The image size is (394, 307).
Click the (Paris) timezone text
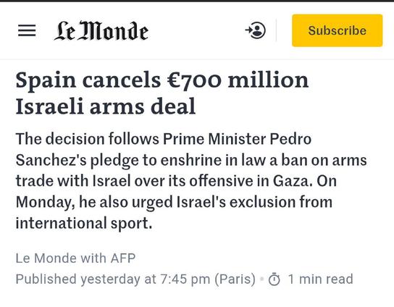point(235,279)
